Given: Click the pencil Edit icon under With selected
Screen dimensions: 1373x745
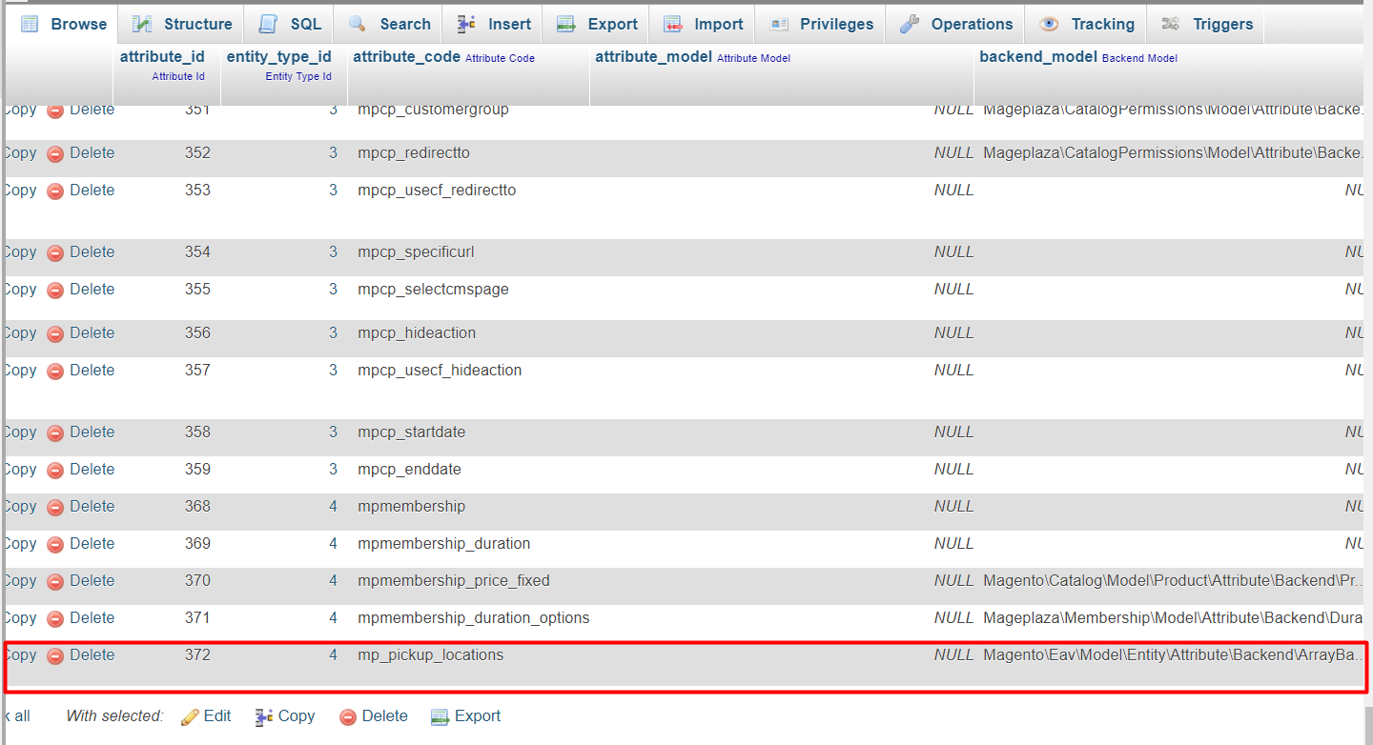Looking at the screenshot, I should [x=190, y=716].
